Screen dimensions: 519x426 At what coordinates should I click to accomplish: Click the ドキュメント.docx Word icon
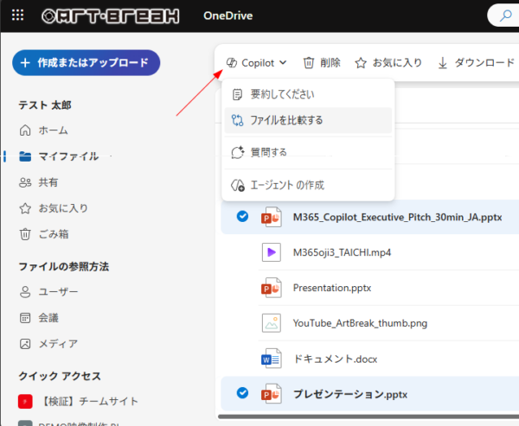click(272, 359)
